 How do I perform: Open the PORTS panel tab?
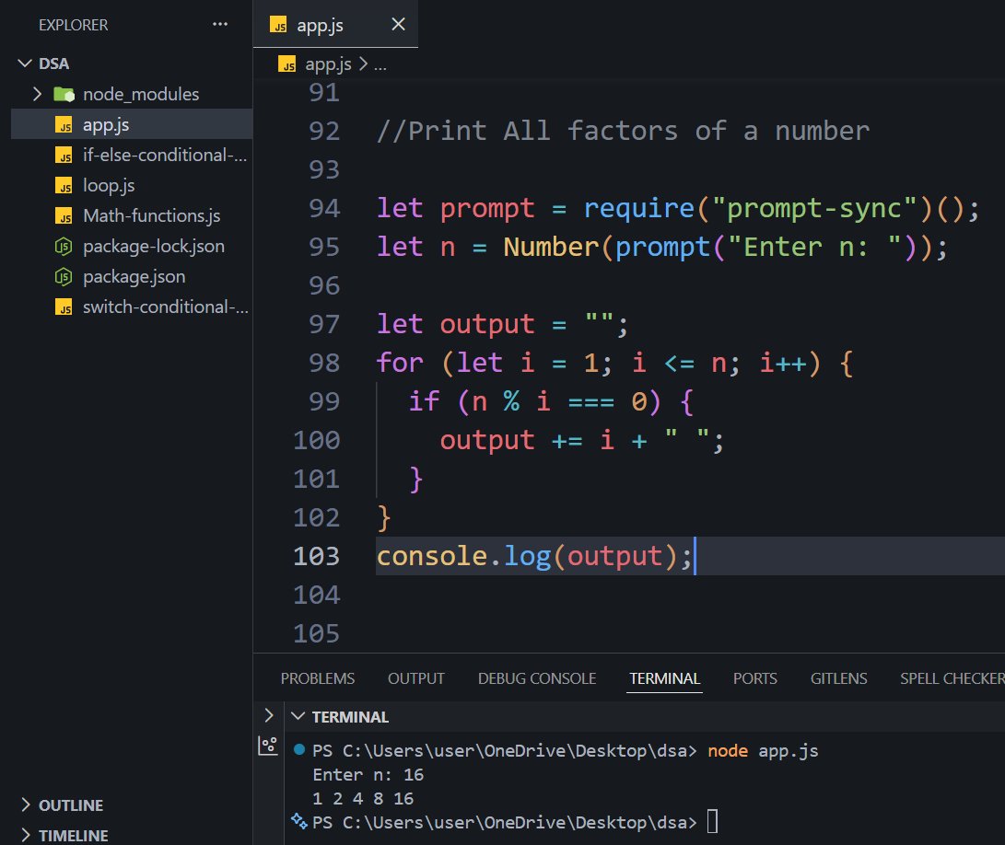755,678
